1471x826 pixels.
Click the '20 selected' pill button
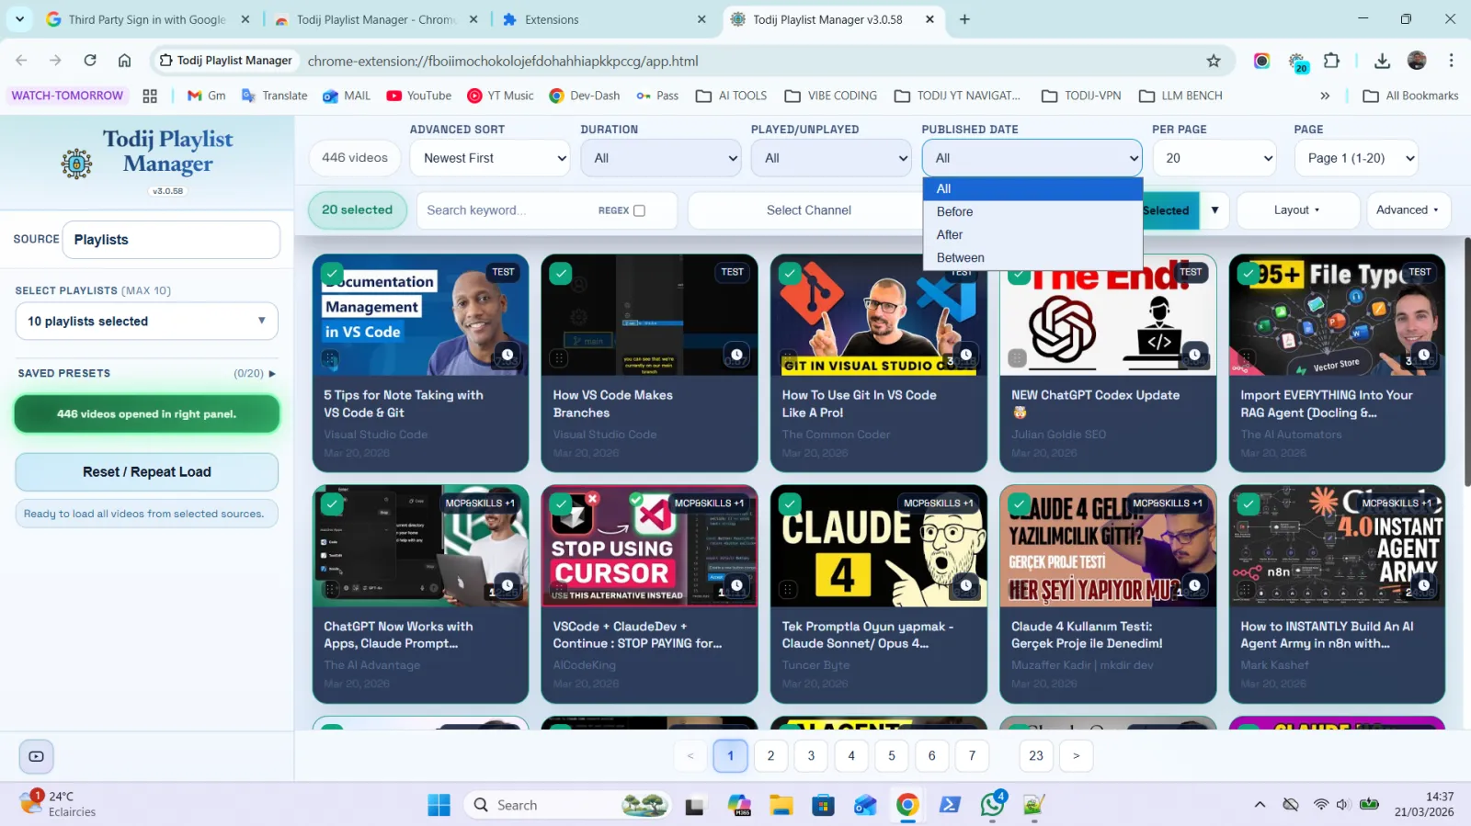point(357,210)
